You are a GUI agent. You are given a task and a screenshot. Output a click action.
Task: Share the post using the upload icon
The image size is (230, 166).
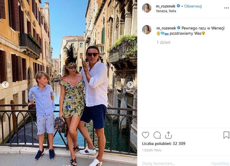168,135
